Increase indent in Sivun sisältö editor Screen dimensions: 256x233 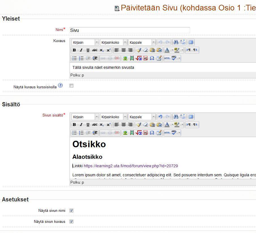pyautogui.click(x=95, y=133)
